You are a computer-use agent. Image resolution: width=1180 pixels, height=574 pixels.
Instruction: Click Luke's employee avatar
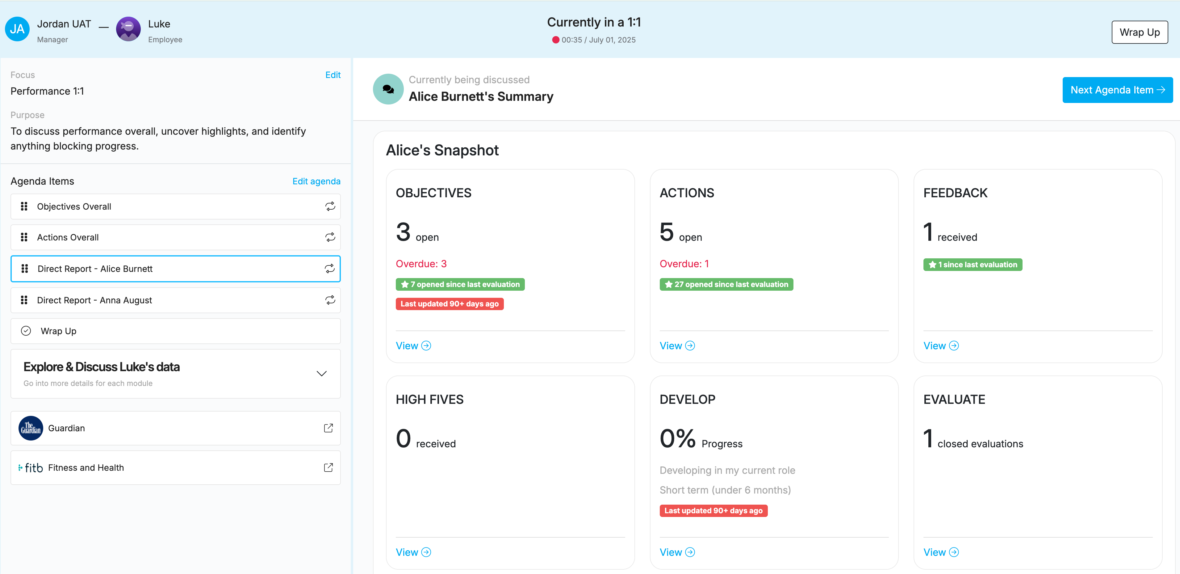(x=128, y=29)
